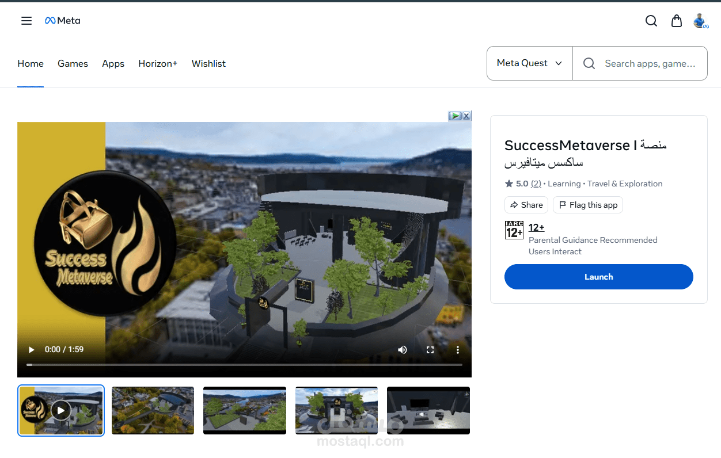This screenshot has height=458, width=721.
Task: Close the ad with X icon
Action: pos(466,116)
